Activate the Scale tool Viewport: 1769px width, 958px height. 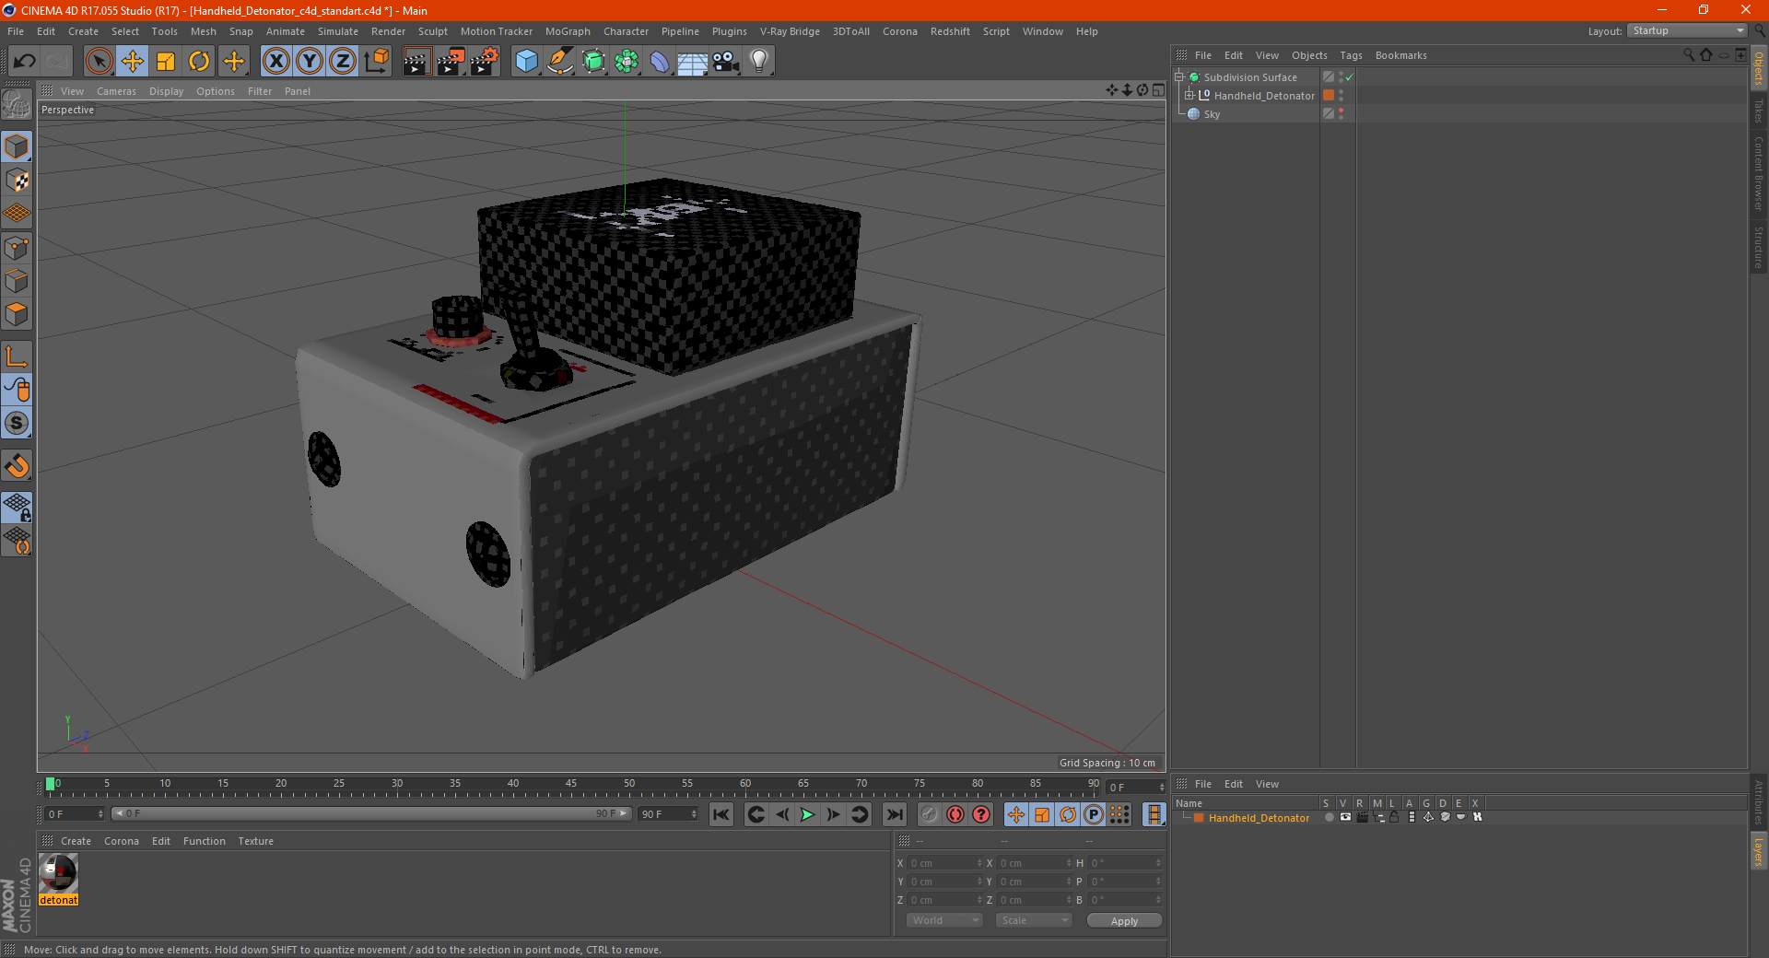[x=166, y=62]
